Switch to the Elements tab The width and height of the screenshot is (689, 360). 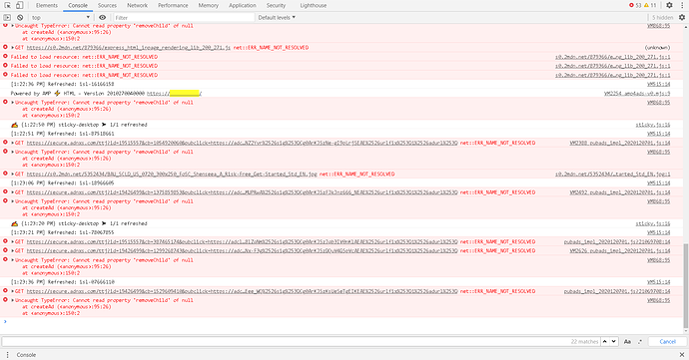point(47,5)
